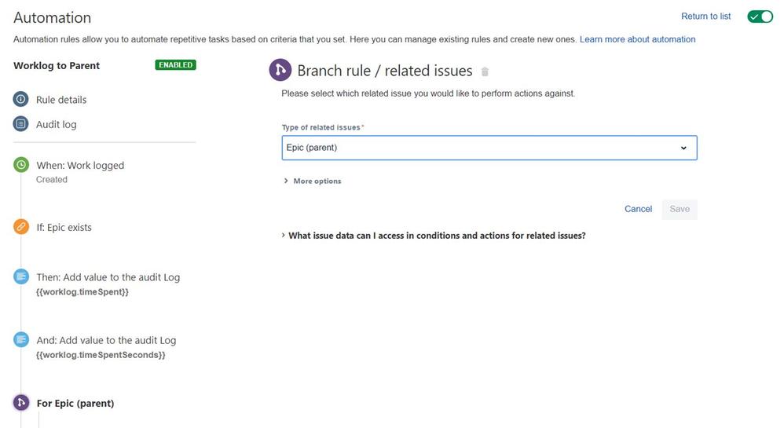Select the green Work logged trigger icon
The image size is (784, 428).
point(21,164)
